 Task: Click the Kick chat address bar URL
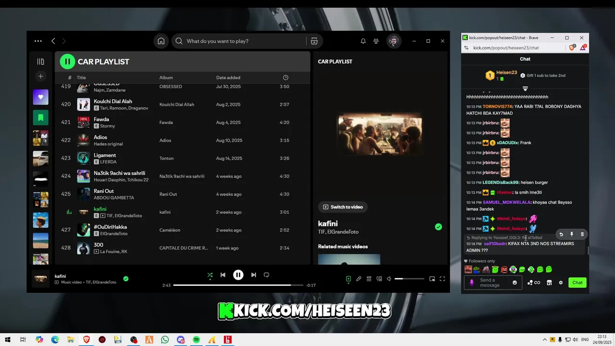[506, 48]
